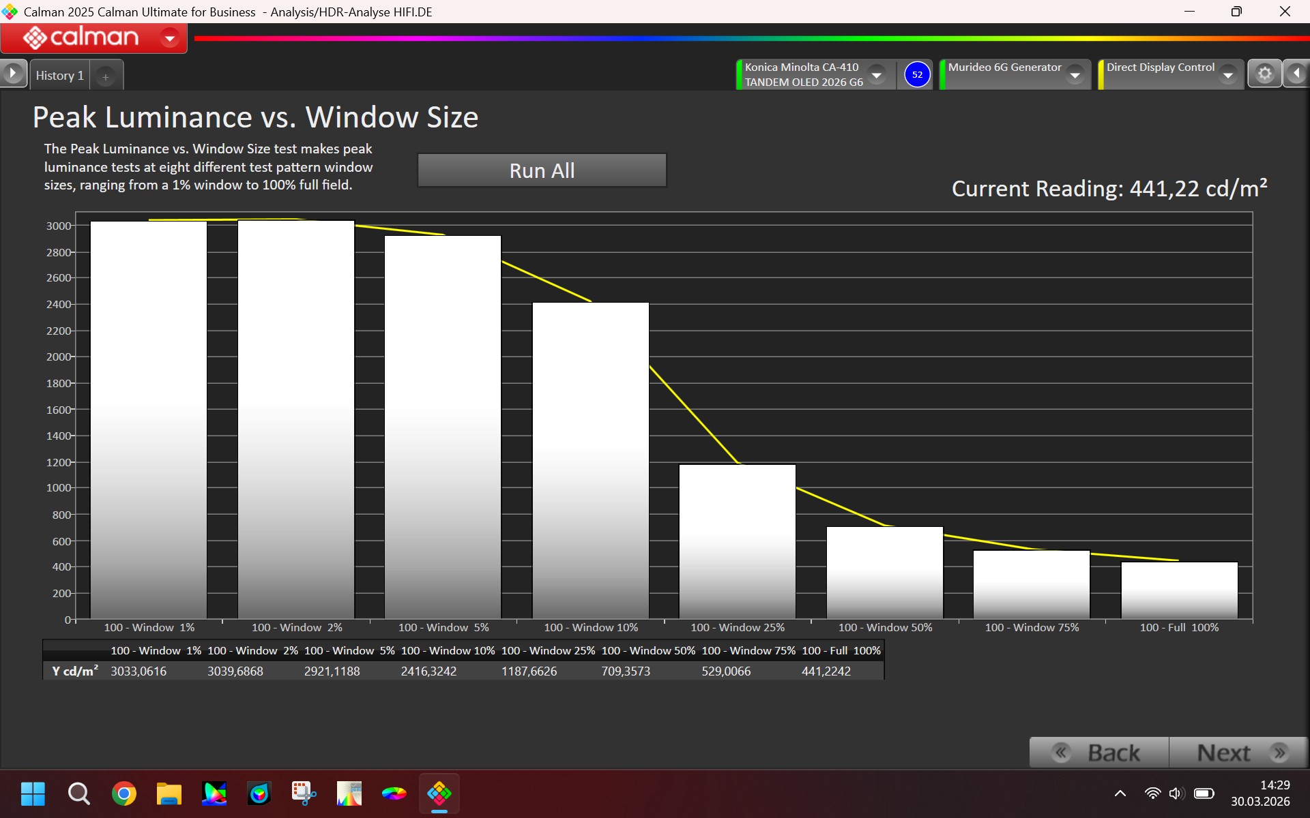1310x818 pixels.
Task: Open Chrome from the taskbar
Action: tap(123, 793)
